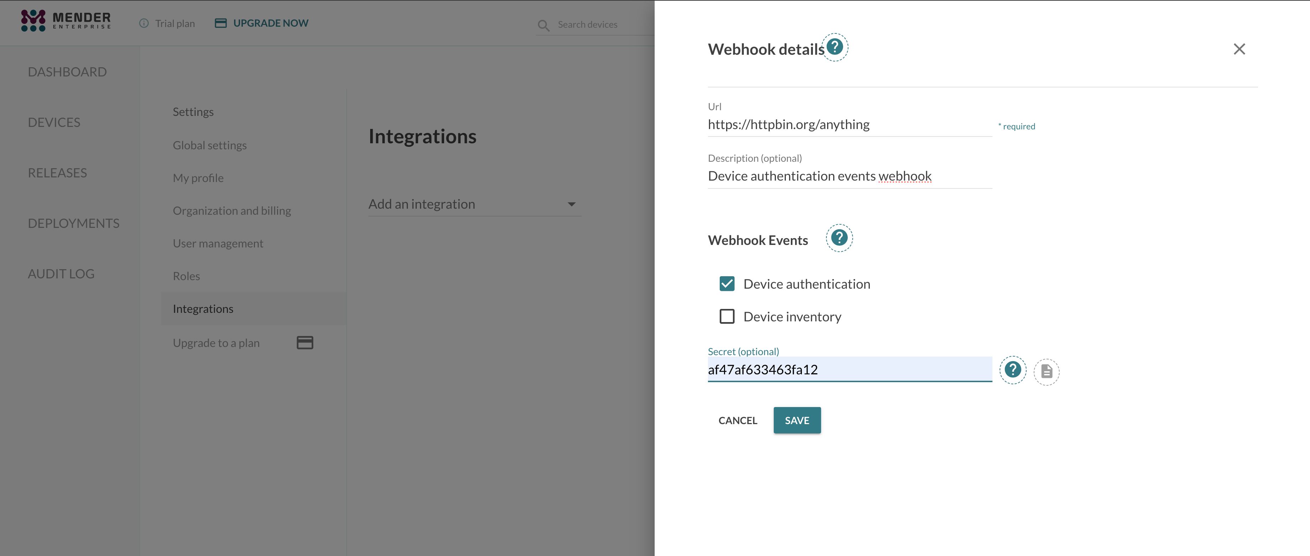Click the search devices magnifier icon
Viewport: 1310px width, 556px height.
[543, 25]
